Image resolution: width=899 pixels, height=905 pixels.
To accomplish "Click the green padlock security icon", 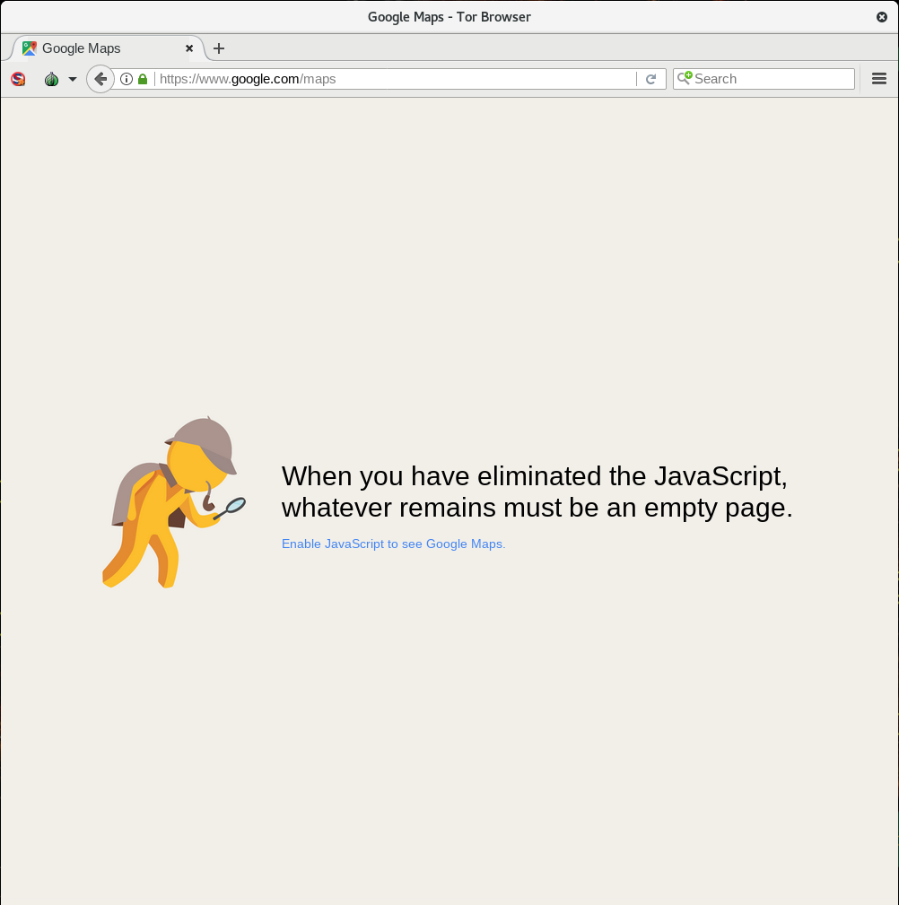I will point(143,79).
